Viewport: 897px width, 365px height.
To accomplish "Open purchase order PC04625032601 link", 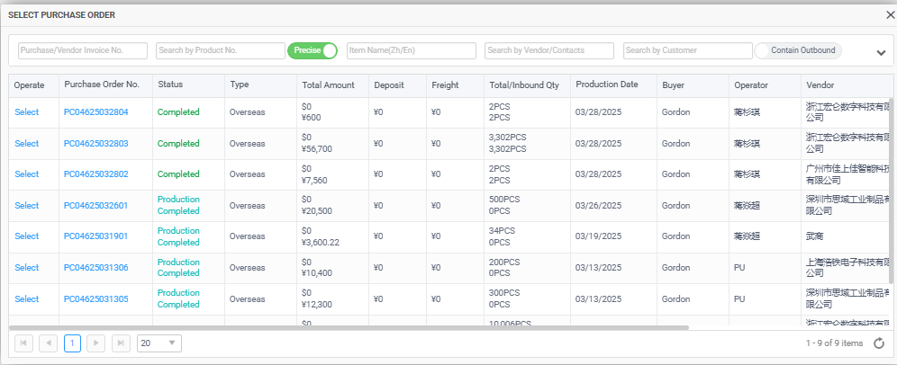I will 95,205.
